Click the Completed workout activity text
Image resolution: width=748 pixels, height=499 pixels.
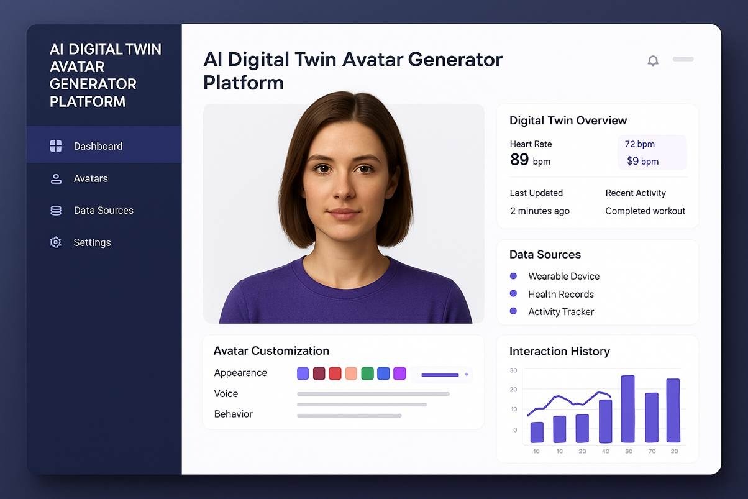coord(645,211)
